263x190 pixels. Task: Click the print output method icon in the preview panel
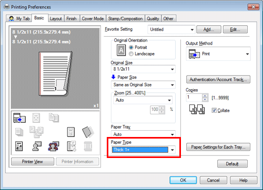19,118
